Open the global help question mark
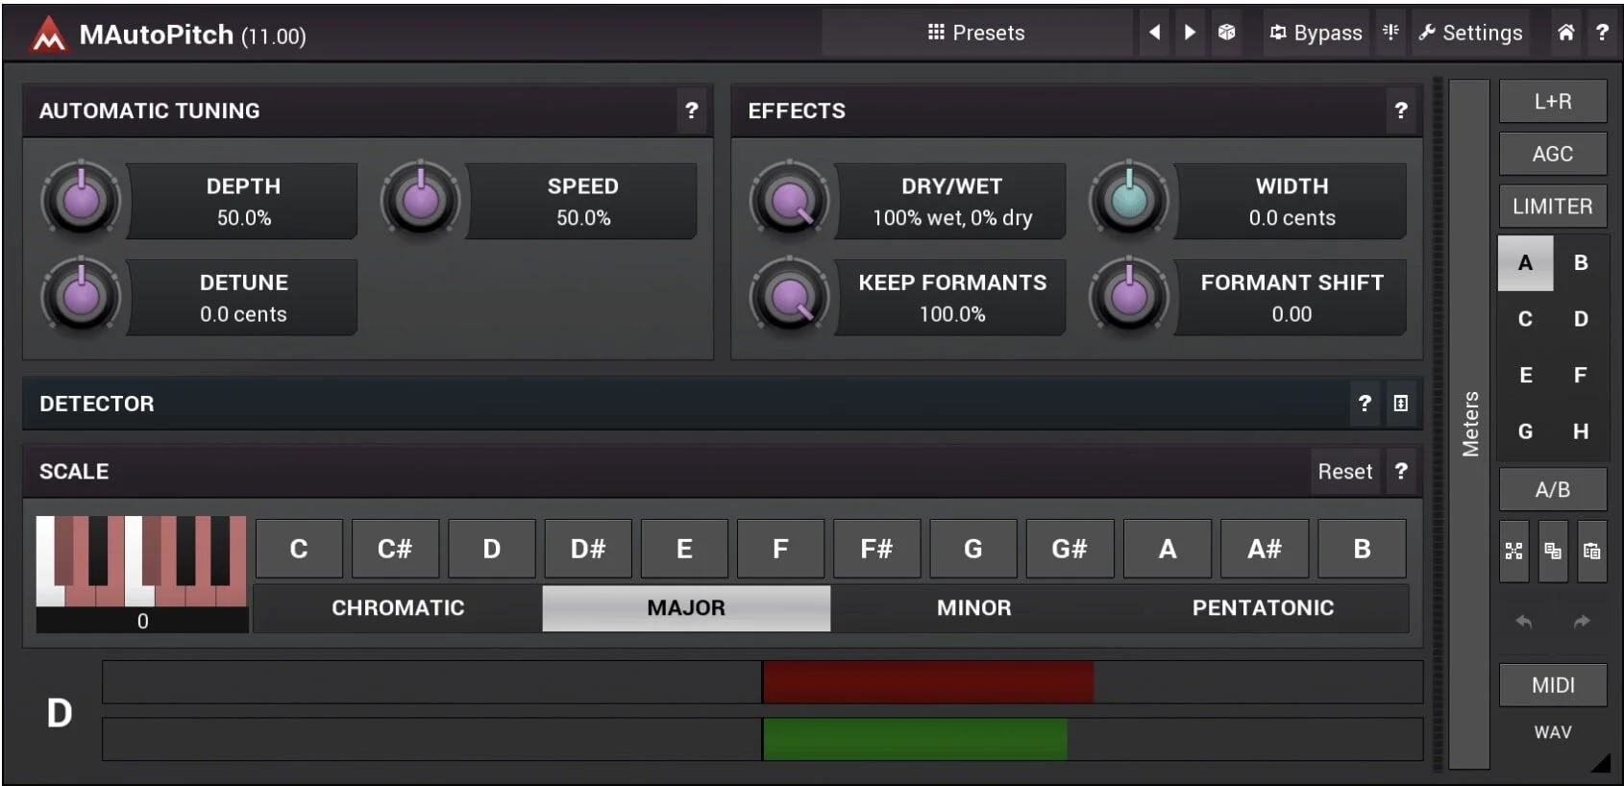The height and width of the screenshot is (786, 1624). tap(1602, 33)
